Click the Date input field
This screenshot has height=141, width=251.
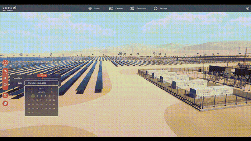coord(41,83)
